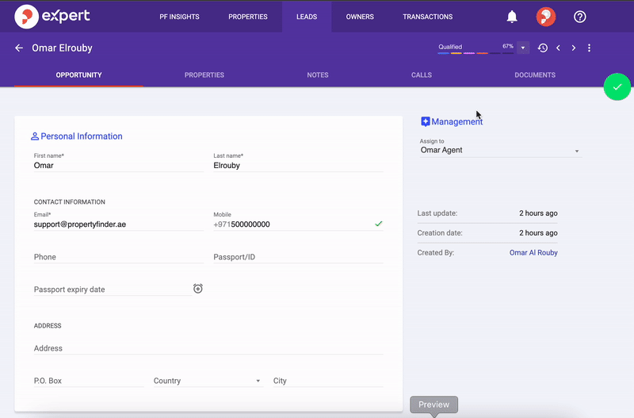Go back using the left arrow
The height and width of the screenshot is (418, 634).
coord(19,48)
